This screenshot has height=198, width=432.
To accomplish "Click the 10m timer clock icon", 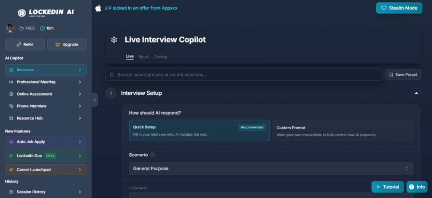I will pyautogui.click(x=42, y=28).
